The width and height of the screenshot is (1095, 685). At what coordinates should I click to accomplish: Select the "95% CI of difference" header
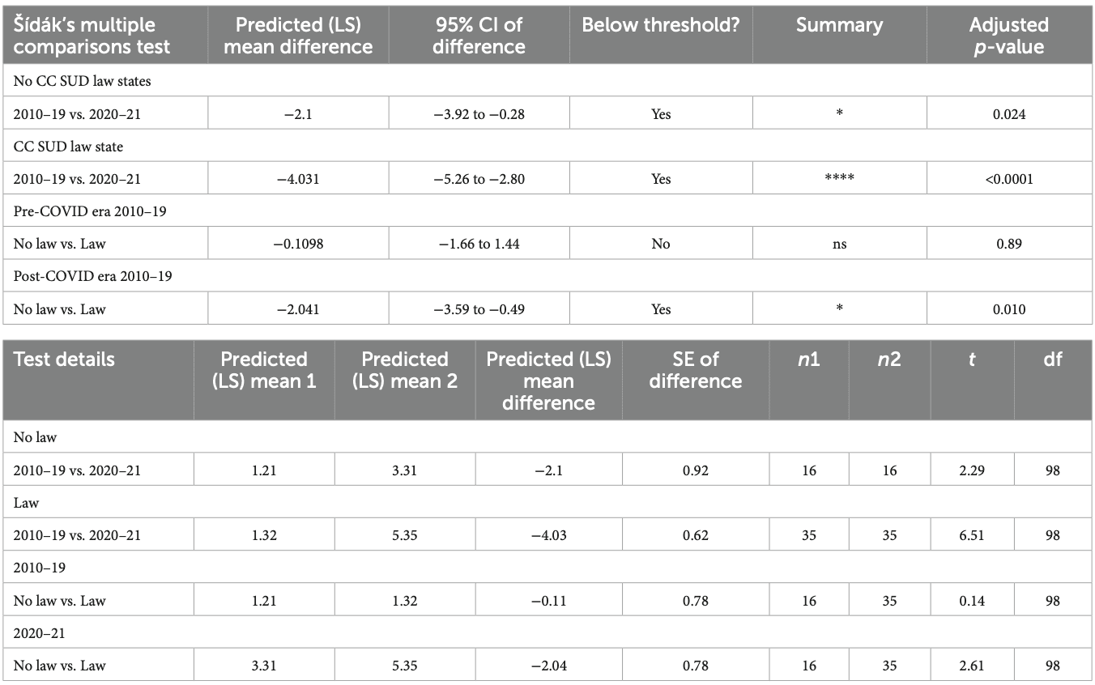pos(478,36)
